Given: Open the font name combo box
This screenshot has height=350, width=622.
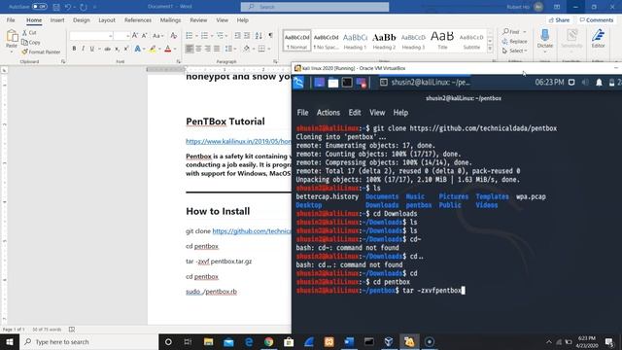Looking at the screenshot, I should [90, 36].
